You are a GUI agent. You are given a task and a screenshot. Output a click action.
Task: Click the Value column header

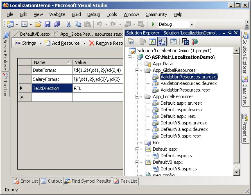[98, 62]
